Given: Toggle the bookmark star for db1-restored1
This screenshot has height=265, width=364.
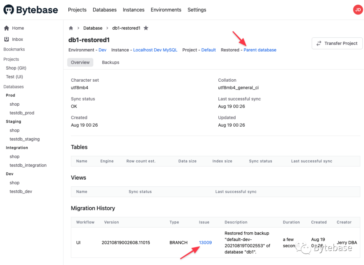Looking at the screenshot, I should point(146,28).
